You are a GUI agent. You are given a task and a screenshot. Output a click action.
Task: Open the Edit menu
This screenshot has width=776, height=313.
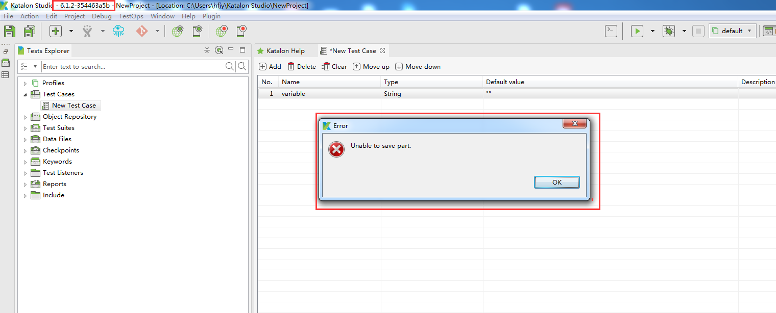52,16
